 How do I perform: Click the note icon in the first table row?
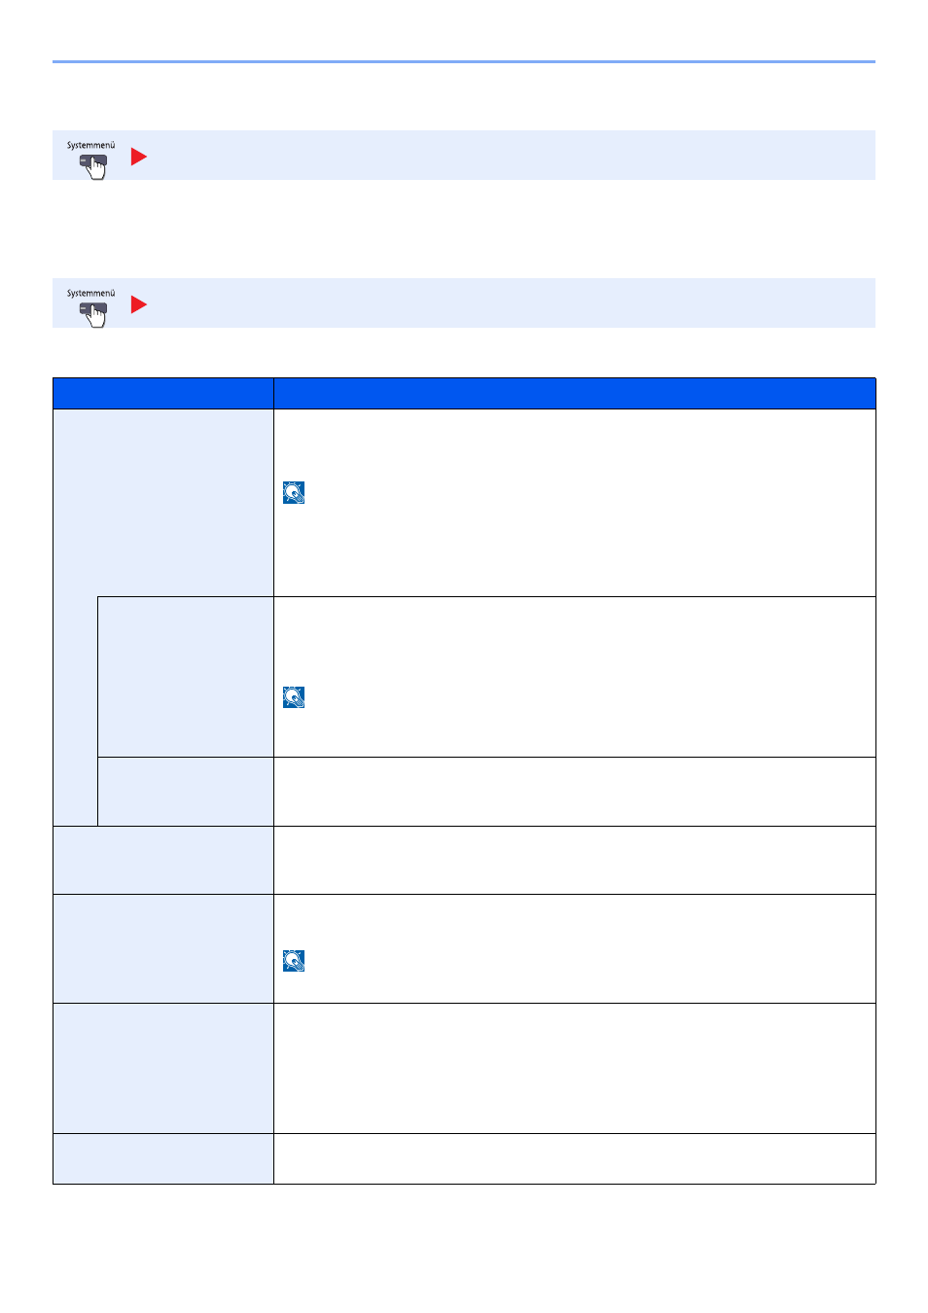click(294, 492)
